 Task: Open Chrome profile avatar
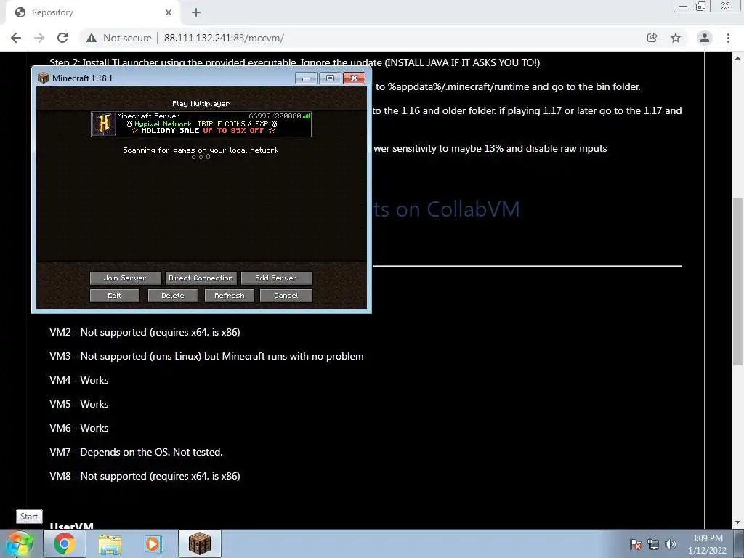[x=705, y=38]
